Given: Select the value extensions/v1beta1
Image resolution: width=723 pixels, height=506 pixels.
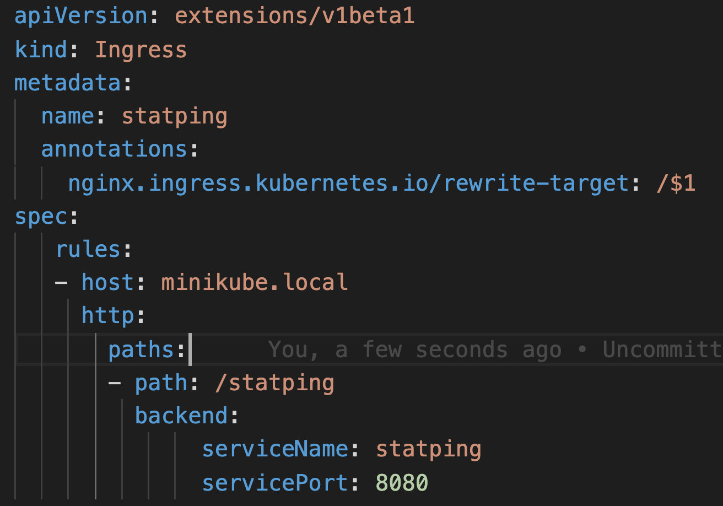Looking at the screenshot, I should (x=295, y=15).
